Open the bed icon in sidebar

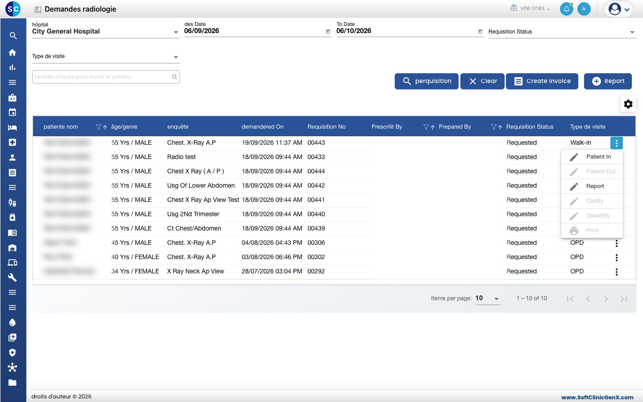13,127
